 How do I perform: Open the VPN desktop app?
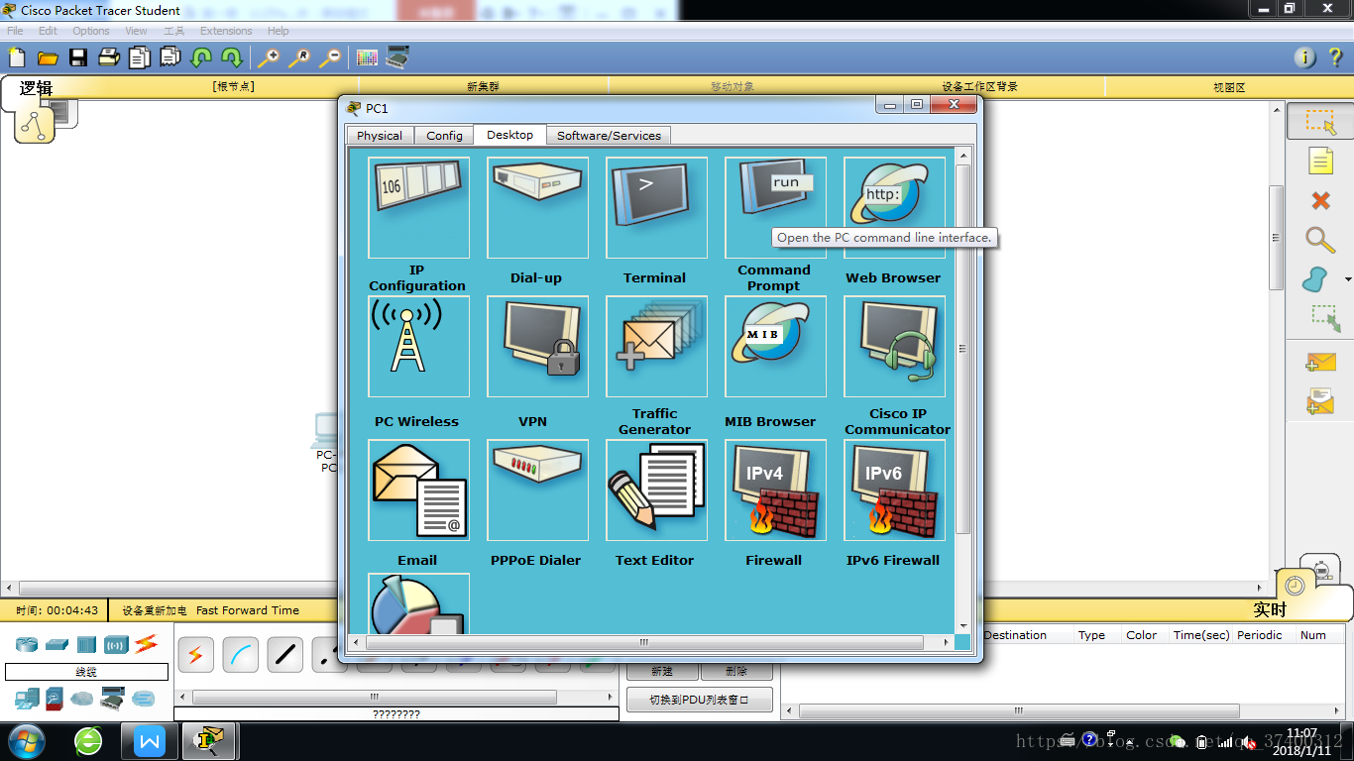(x=537, y=347)
